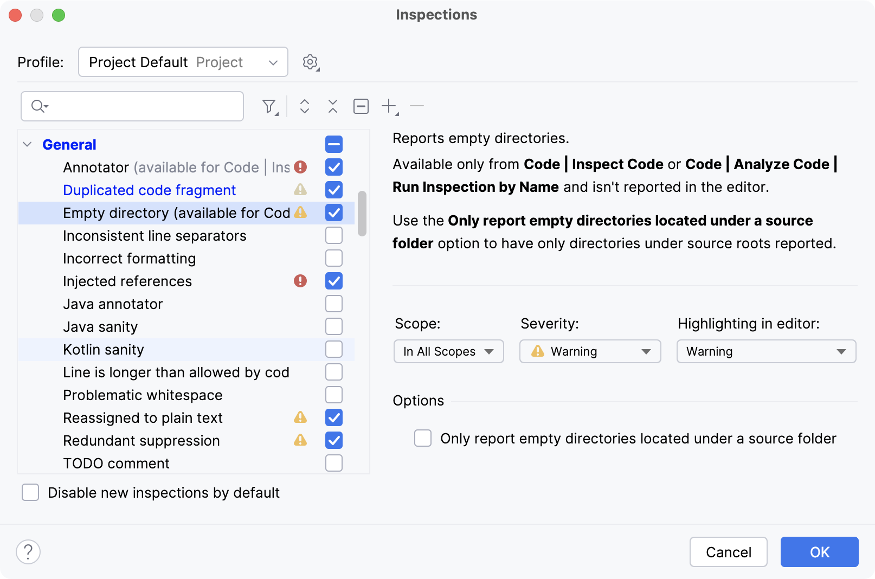Screen dimensions: 875x579
Task: Enable the Inconsistent line separators inspection
Action: click(334, 235)
